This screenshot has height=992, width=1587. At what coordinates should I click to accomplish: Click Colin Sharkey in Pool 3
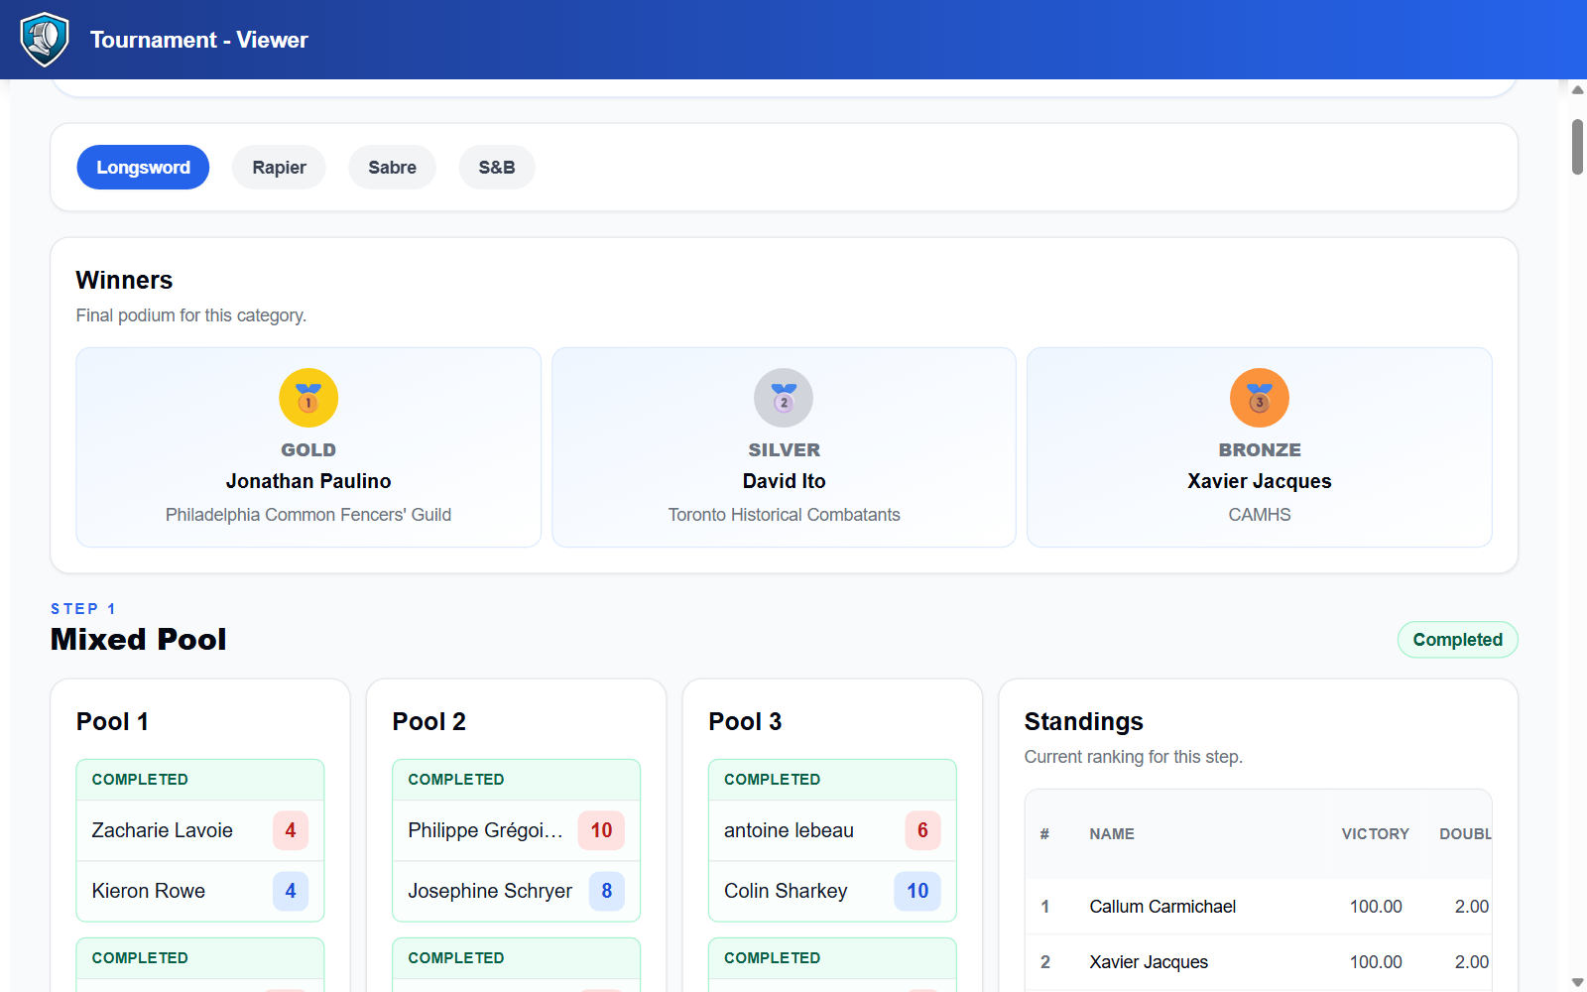point(786,891)
